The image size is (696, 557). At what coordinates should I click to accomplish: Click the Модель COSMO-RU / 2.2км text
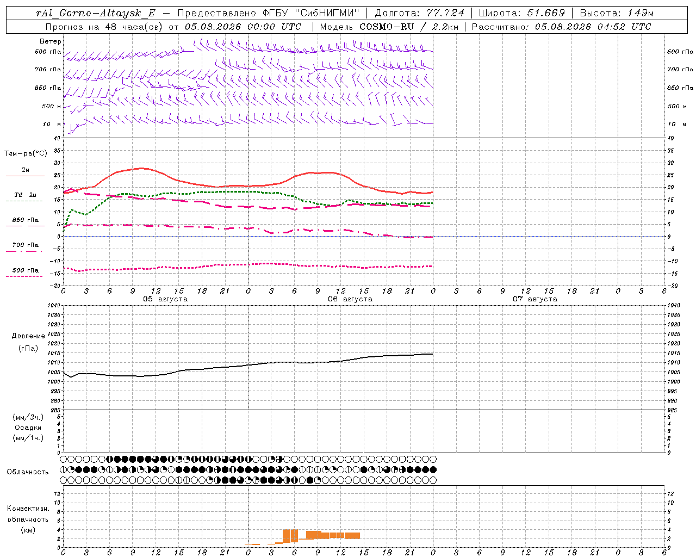[389, 27]
